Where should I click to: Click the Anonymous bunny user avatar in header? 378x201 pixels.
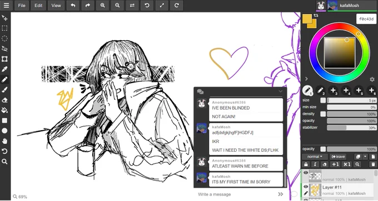pos(321,6)
